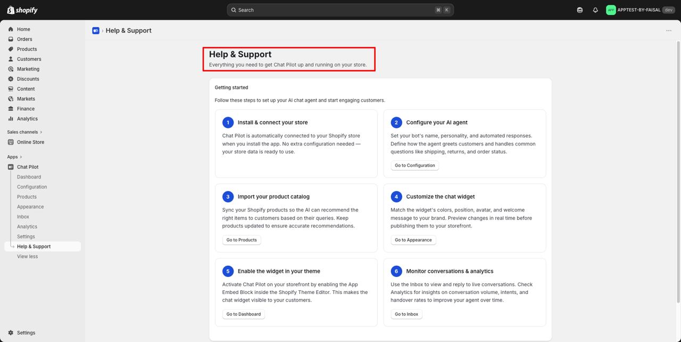This screenshot has height=342, width=681.
Task: Click the Discounts icon
Action: tap(11, 79)
